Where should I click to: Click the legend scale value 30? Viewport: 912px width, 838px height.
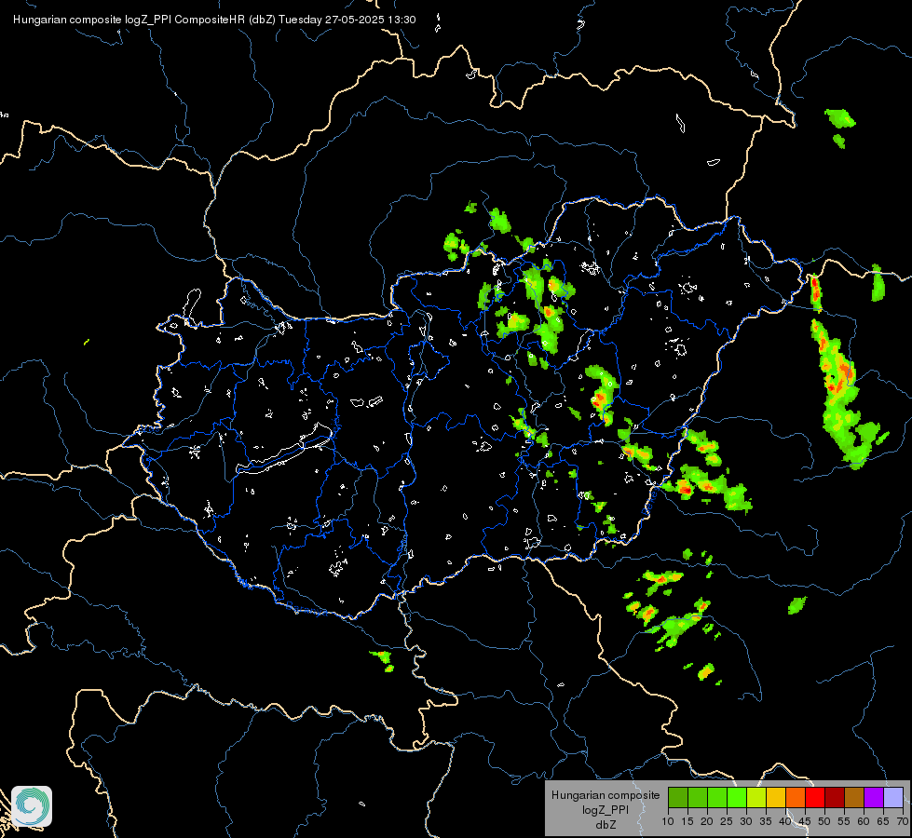click(x=746, y=821)
